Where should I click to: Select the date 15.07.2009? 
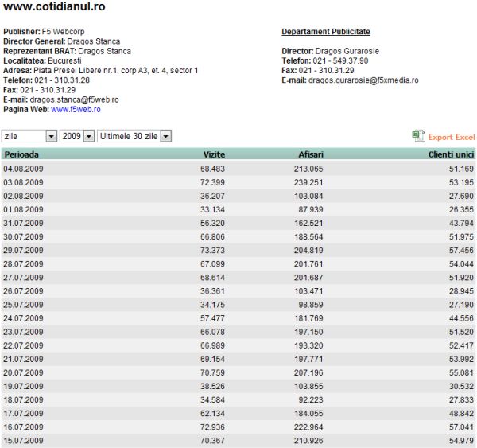point(23,440)
